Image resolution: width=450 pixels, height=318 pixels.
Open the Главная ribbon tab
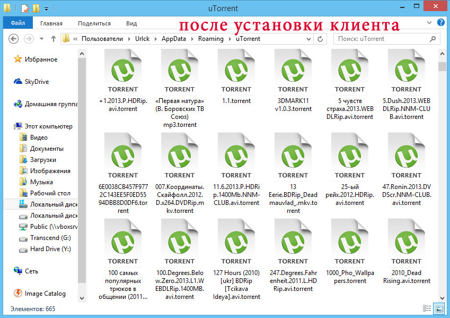51,23
